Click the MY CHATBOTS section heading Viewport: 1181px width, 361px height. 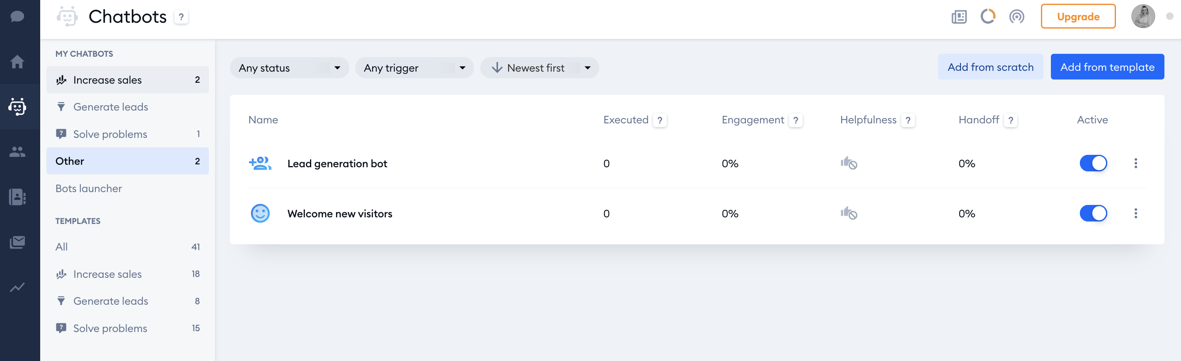pos(84,53)
